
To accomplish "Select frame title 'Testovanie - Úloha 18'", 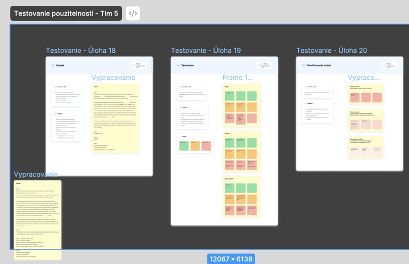I will pos(81,50).
